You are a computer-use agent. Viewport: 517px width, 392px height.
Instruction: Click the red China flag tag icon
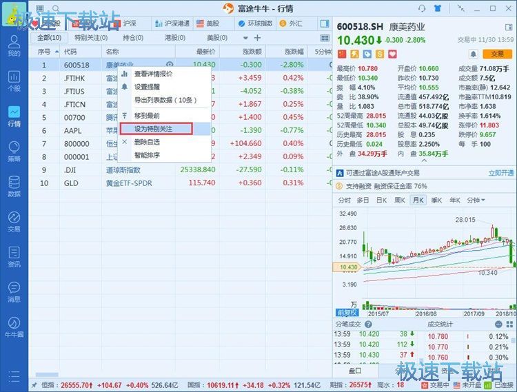coord(342,54)
